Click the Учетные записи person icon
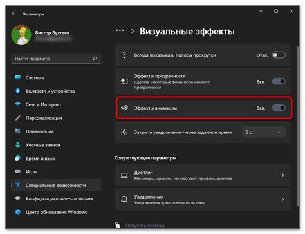 [x=18, y=144]
